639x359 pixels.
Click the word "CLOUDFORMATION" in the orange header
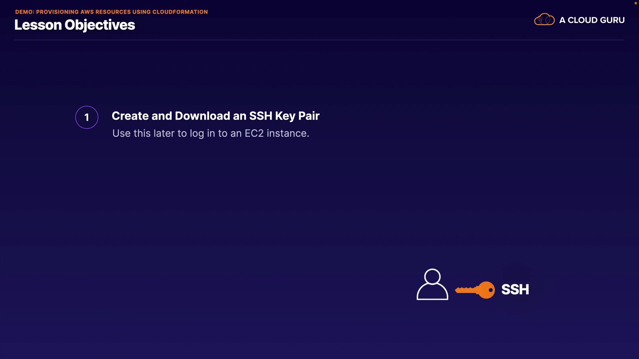(x=180, y=12)
